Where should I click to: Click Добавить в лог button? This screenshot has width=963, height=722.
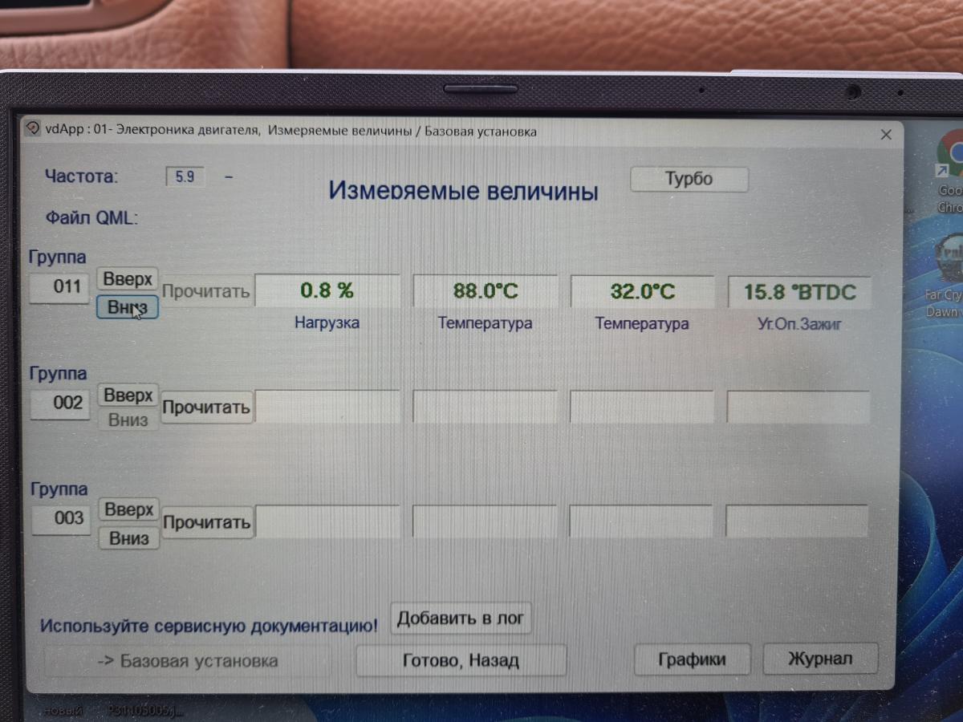460,619
